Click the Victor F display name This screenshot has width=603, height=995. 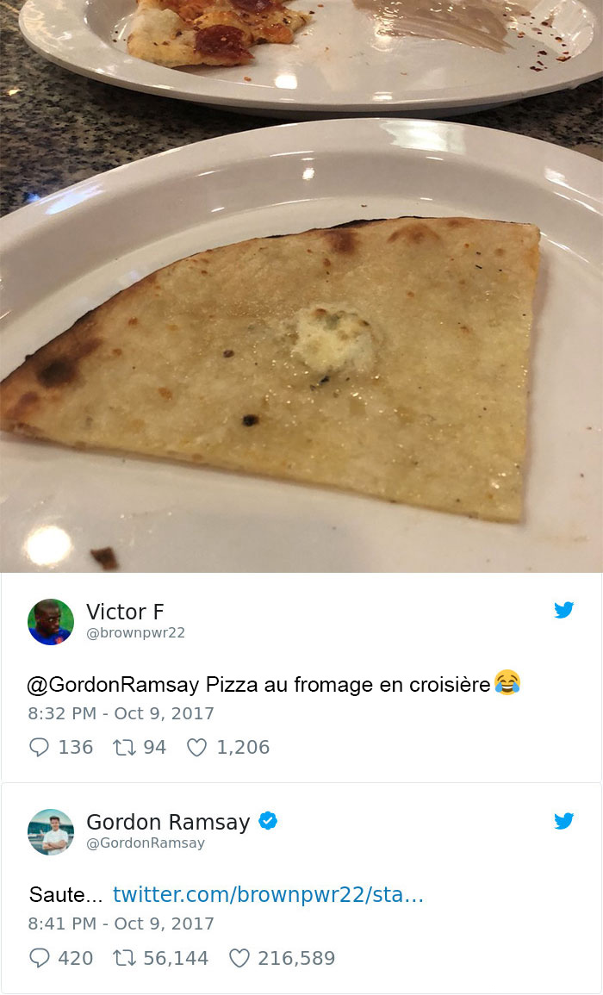coord(125,612)
